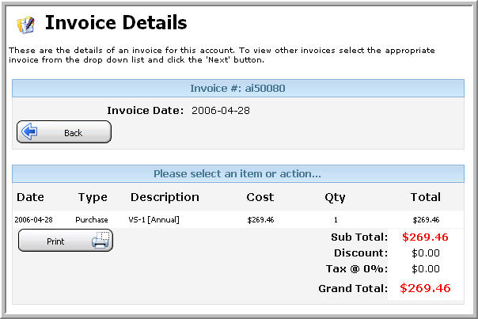The image size is (478, 319).
Task: Click the Invoice Details page heading
Action: [x=116, y=23]
